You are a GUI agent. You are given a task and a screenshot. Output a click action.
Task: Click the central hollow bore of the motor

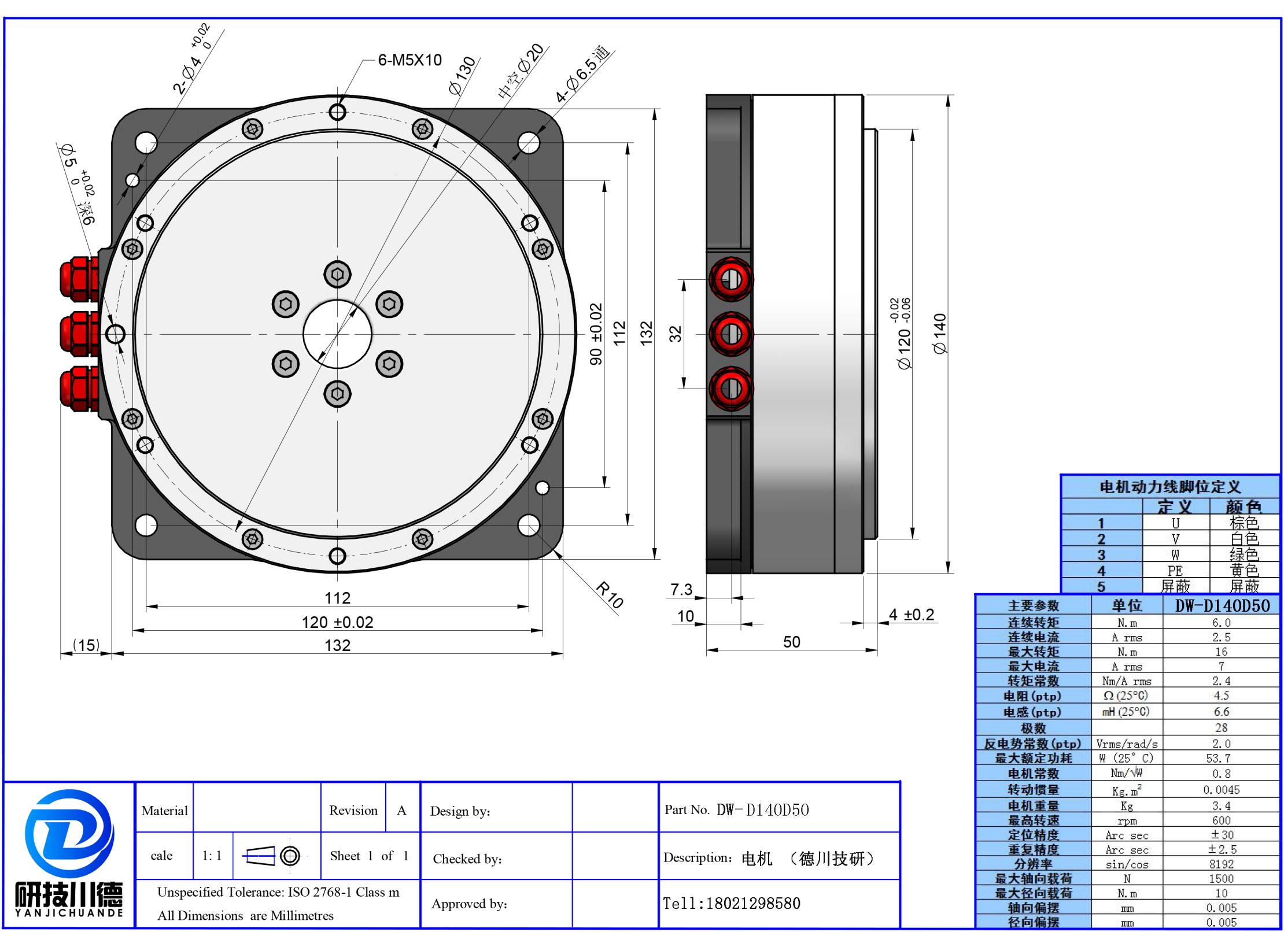(x=338, y=334)
